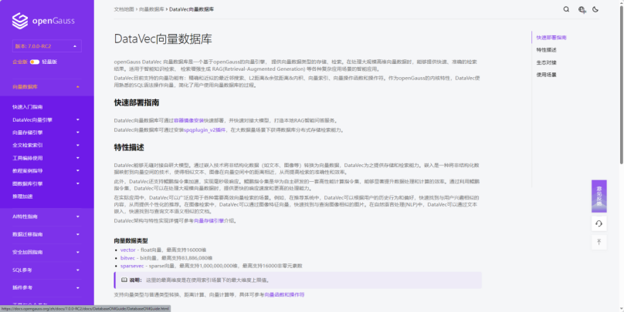Expand the 数据迁移指南 sidebar arrow
Viewport: 624px width, 312px height.
pyautogui.click(x=77, y=235)
